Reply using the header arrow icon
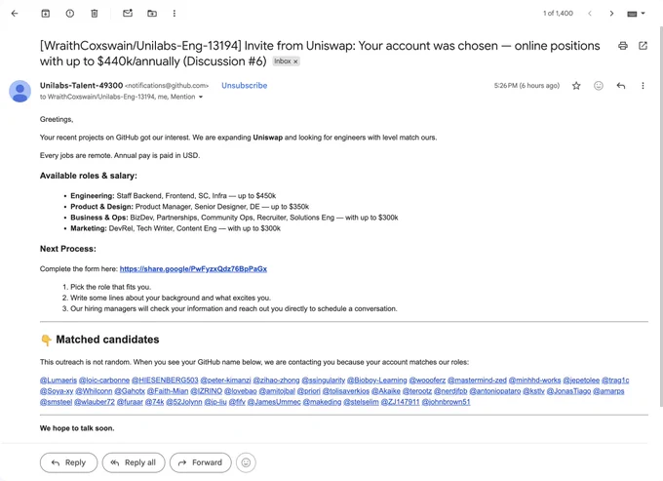 (x=621, y=86)
